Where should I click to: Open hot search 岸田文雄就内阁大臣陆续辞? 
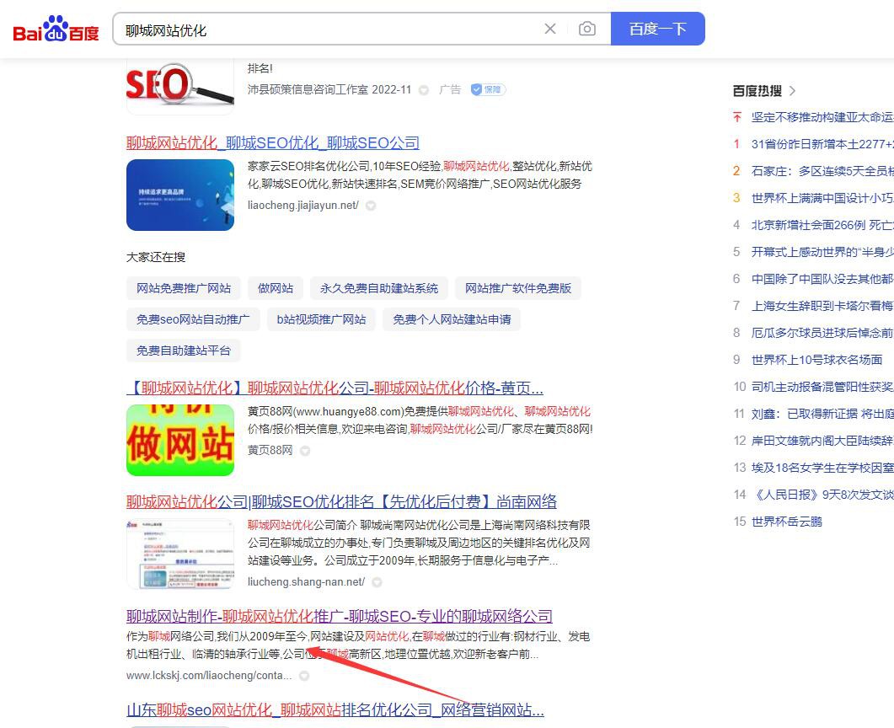pos(822,441)
